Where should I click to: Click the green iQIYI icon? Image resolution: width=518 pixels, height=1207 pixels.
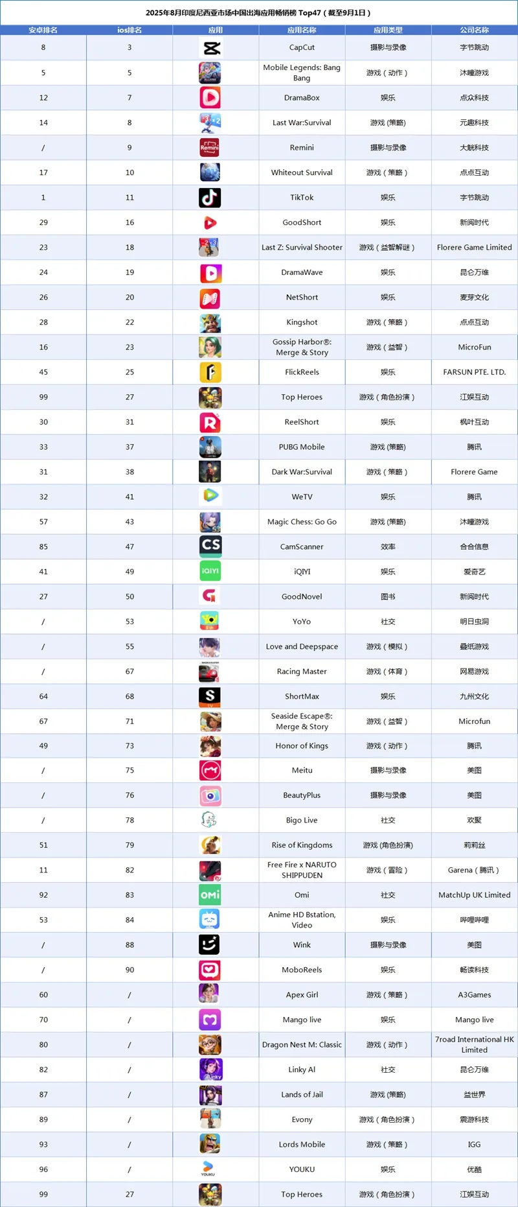click(x=210, y=571)
